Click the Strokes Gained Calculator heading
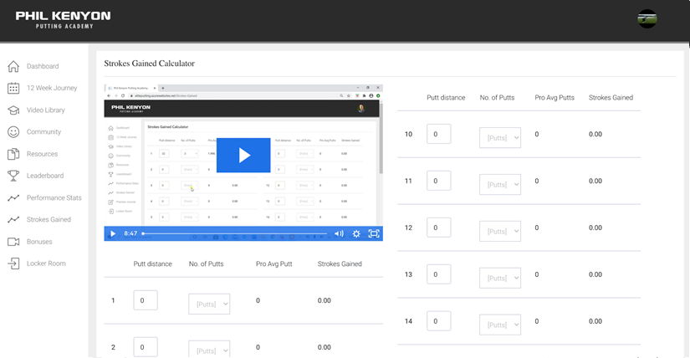Image resolution: width=690 pixels, height=358 pixels. 149,64
